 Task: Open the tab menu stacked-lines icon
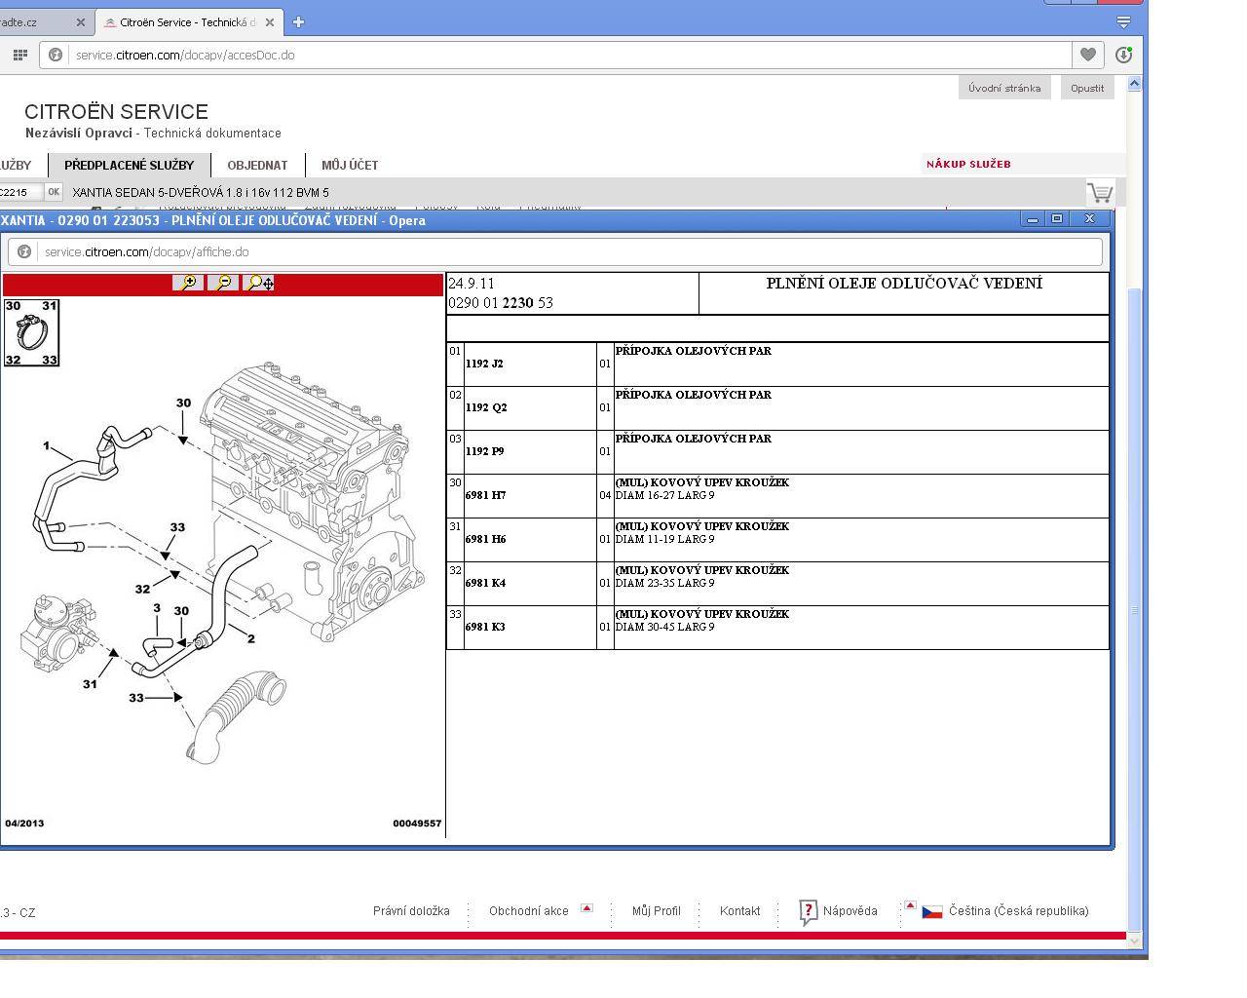pos(1123,21)
